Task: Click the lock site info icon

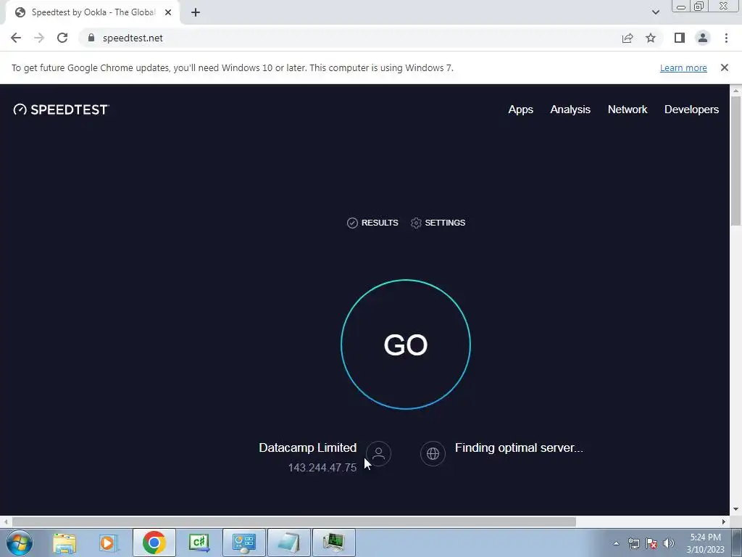Action: pyautogui.click(x=91, y=38)
